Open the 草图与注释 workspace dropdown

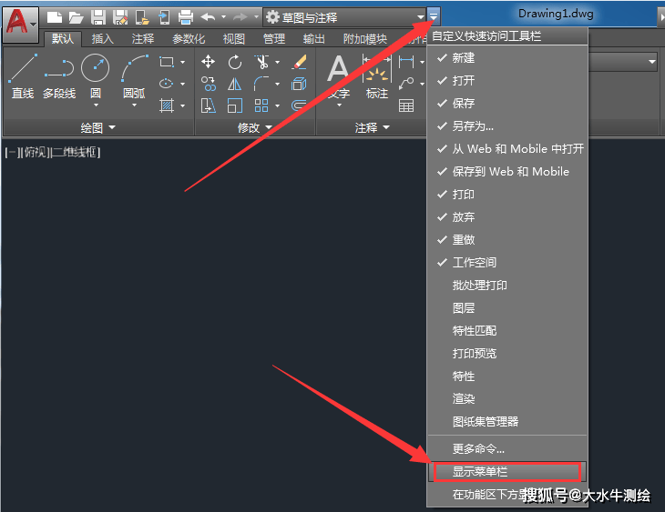pos(345,17)
